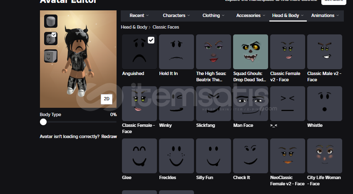Viewport: 353px width, 194px height.
Task: Pick The High Seas: Beatrix face
Action: click(x=214, y=52)
